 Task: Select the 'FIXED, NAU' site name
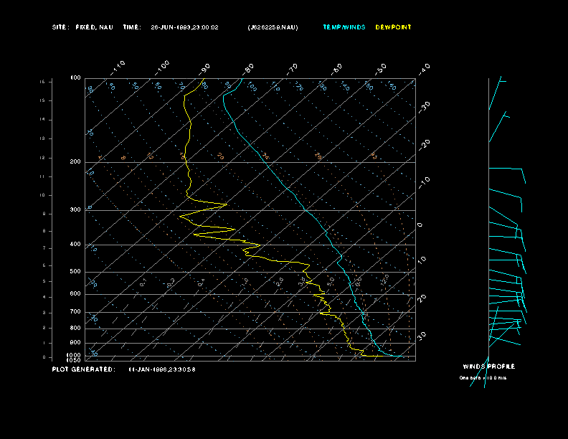(94, 27)
